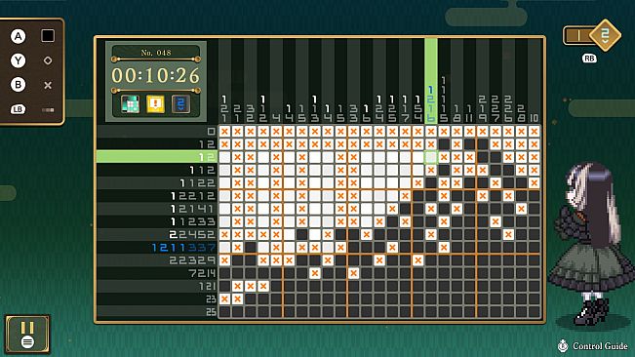Click the blue number 2 icon under timer
This screenshot has height=357, width=635.
pyautogui.click(x=180, y=104)
